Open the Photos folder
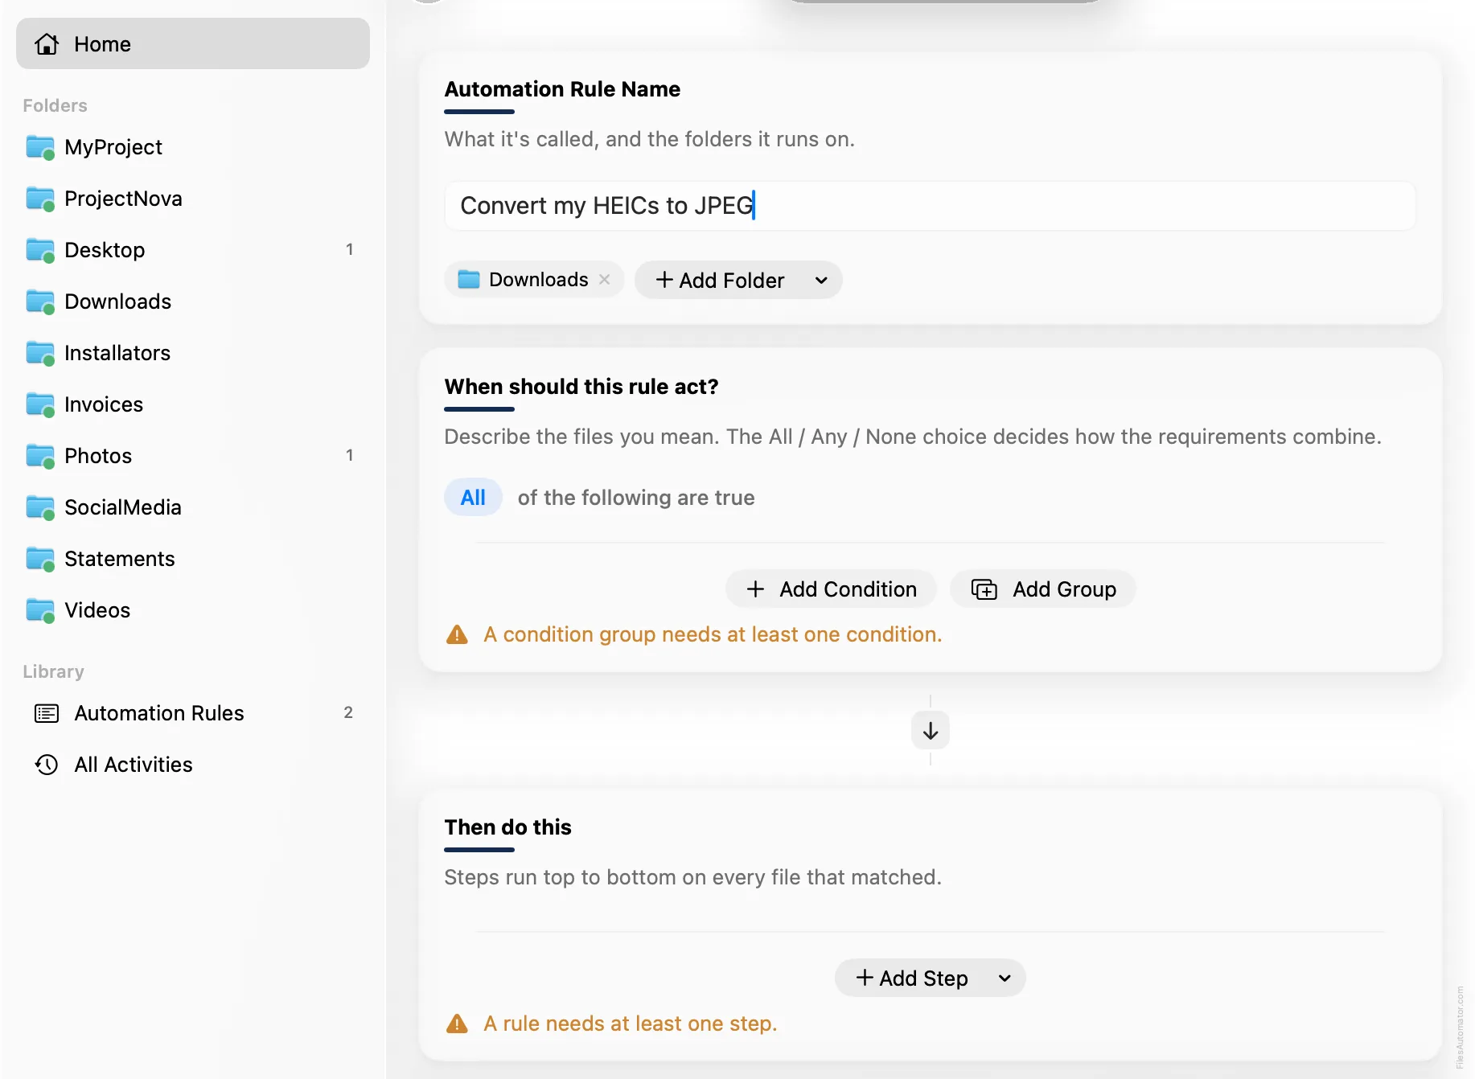The width and height of the screenshot is (1475, 1079). pyautogui.click(x=193, y=456)
